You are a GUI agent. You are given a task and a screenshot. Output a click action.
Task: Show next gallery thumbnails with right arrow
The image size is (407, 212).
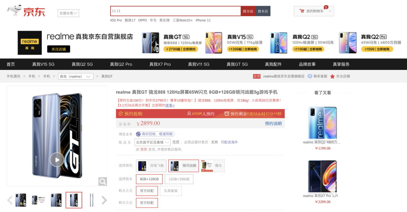click(104, 200)
